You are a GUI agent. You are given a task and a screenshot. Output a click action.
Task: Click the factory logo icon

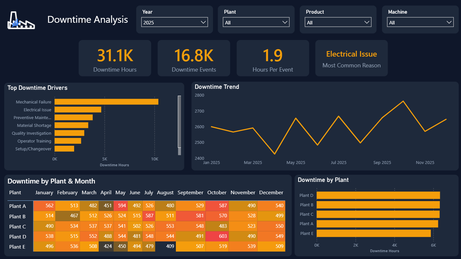point(21,20)
